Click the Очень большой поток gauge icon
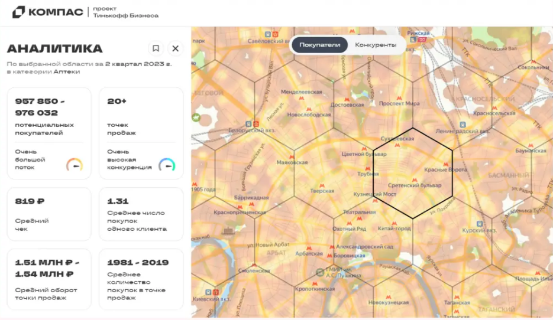The height and width of the screenshot is (320, 553). pos(75,165)
